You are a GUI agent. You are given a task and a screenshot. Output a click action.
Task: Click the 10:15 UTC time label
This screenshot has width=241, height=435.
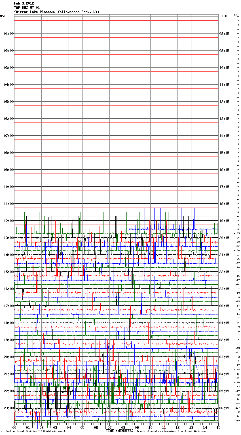224,68
